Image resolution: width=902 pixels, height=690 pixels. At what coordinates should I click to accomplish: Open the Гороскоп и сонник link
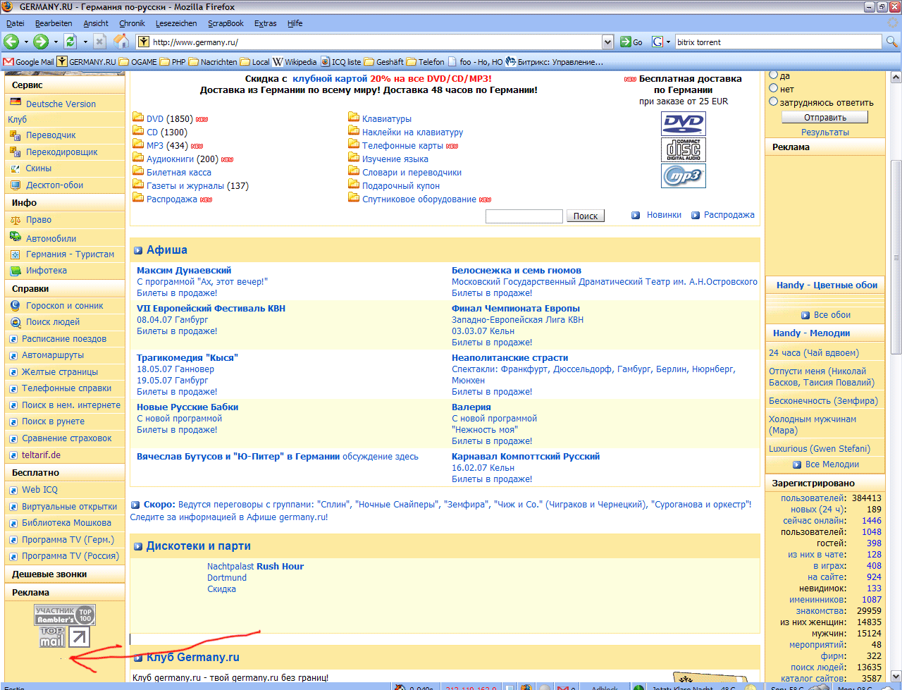click(65, 306)
